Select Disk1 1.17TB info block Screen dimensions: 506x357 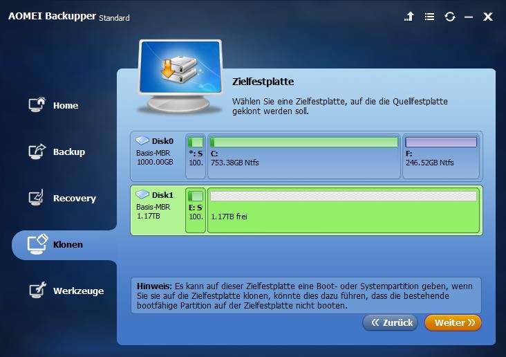(x=158, y=210)
